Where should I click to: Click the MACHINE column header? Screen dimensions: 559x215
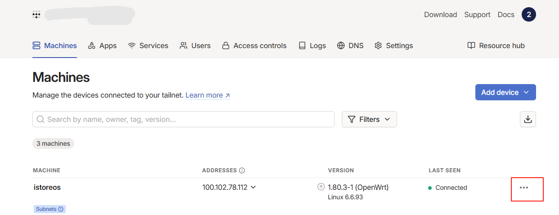click(x=46, y=170)
